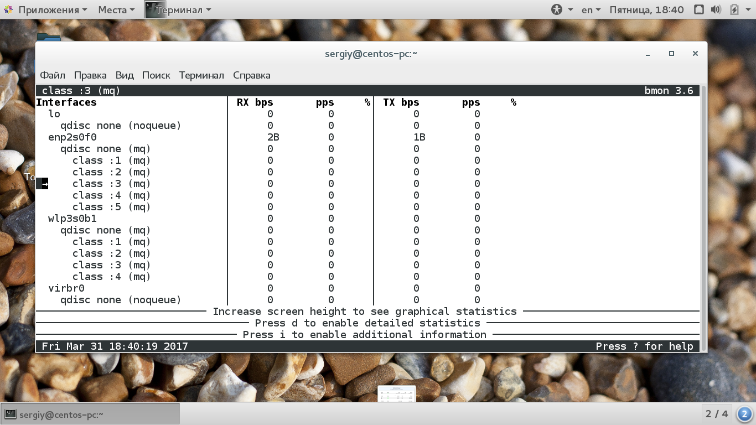Click the notification counter badge showing 2
Screen dimensions: 756x425
744,414
